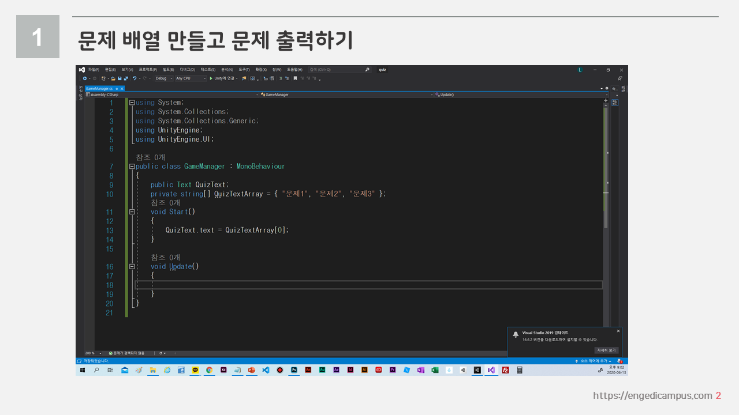This screenshot has width=739, height=415.
Task: Click the green Unity attach play icon
Action: pyautogui.click(x=211, y=78)
